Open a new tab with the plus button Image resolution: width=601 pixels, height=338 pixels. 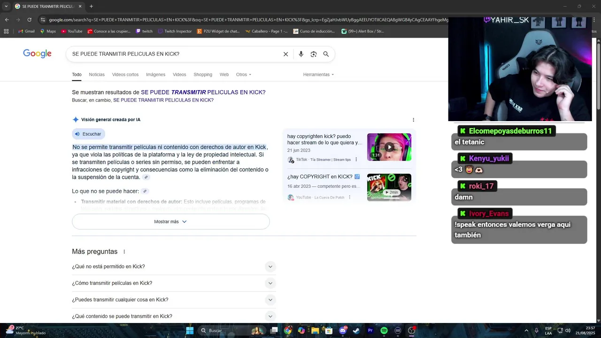(x=91, y=7)
